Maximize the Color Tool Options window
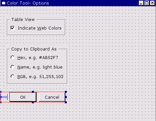Image resolution: width=156 pixels, height=121 pixels. point(147,3)
